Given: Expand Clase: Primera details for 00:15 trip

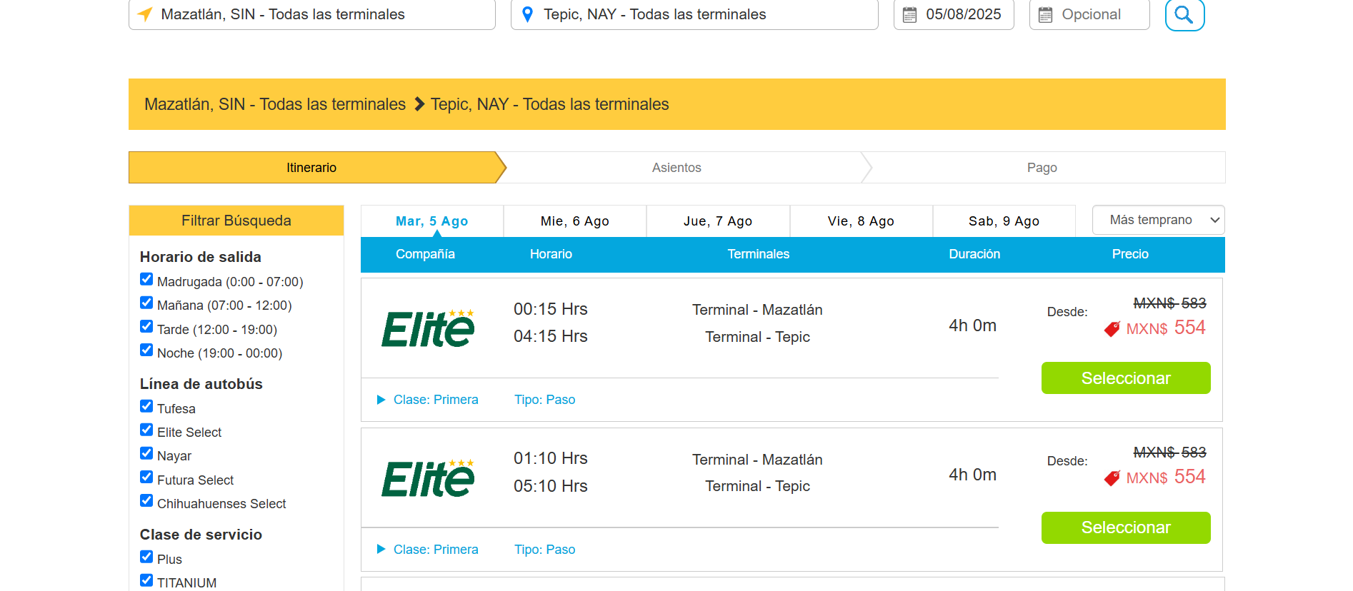Looking at the screenshot, I should pos(428,400).
